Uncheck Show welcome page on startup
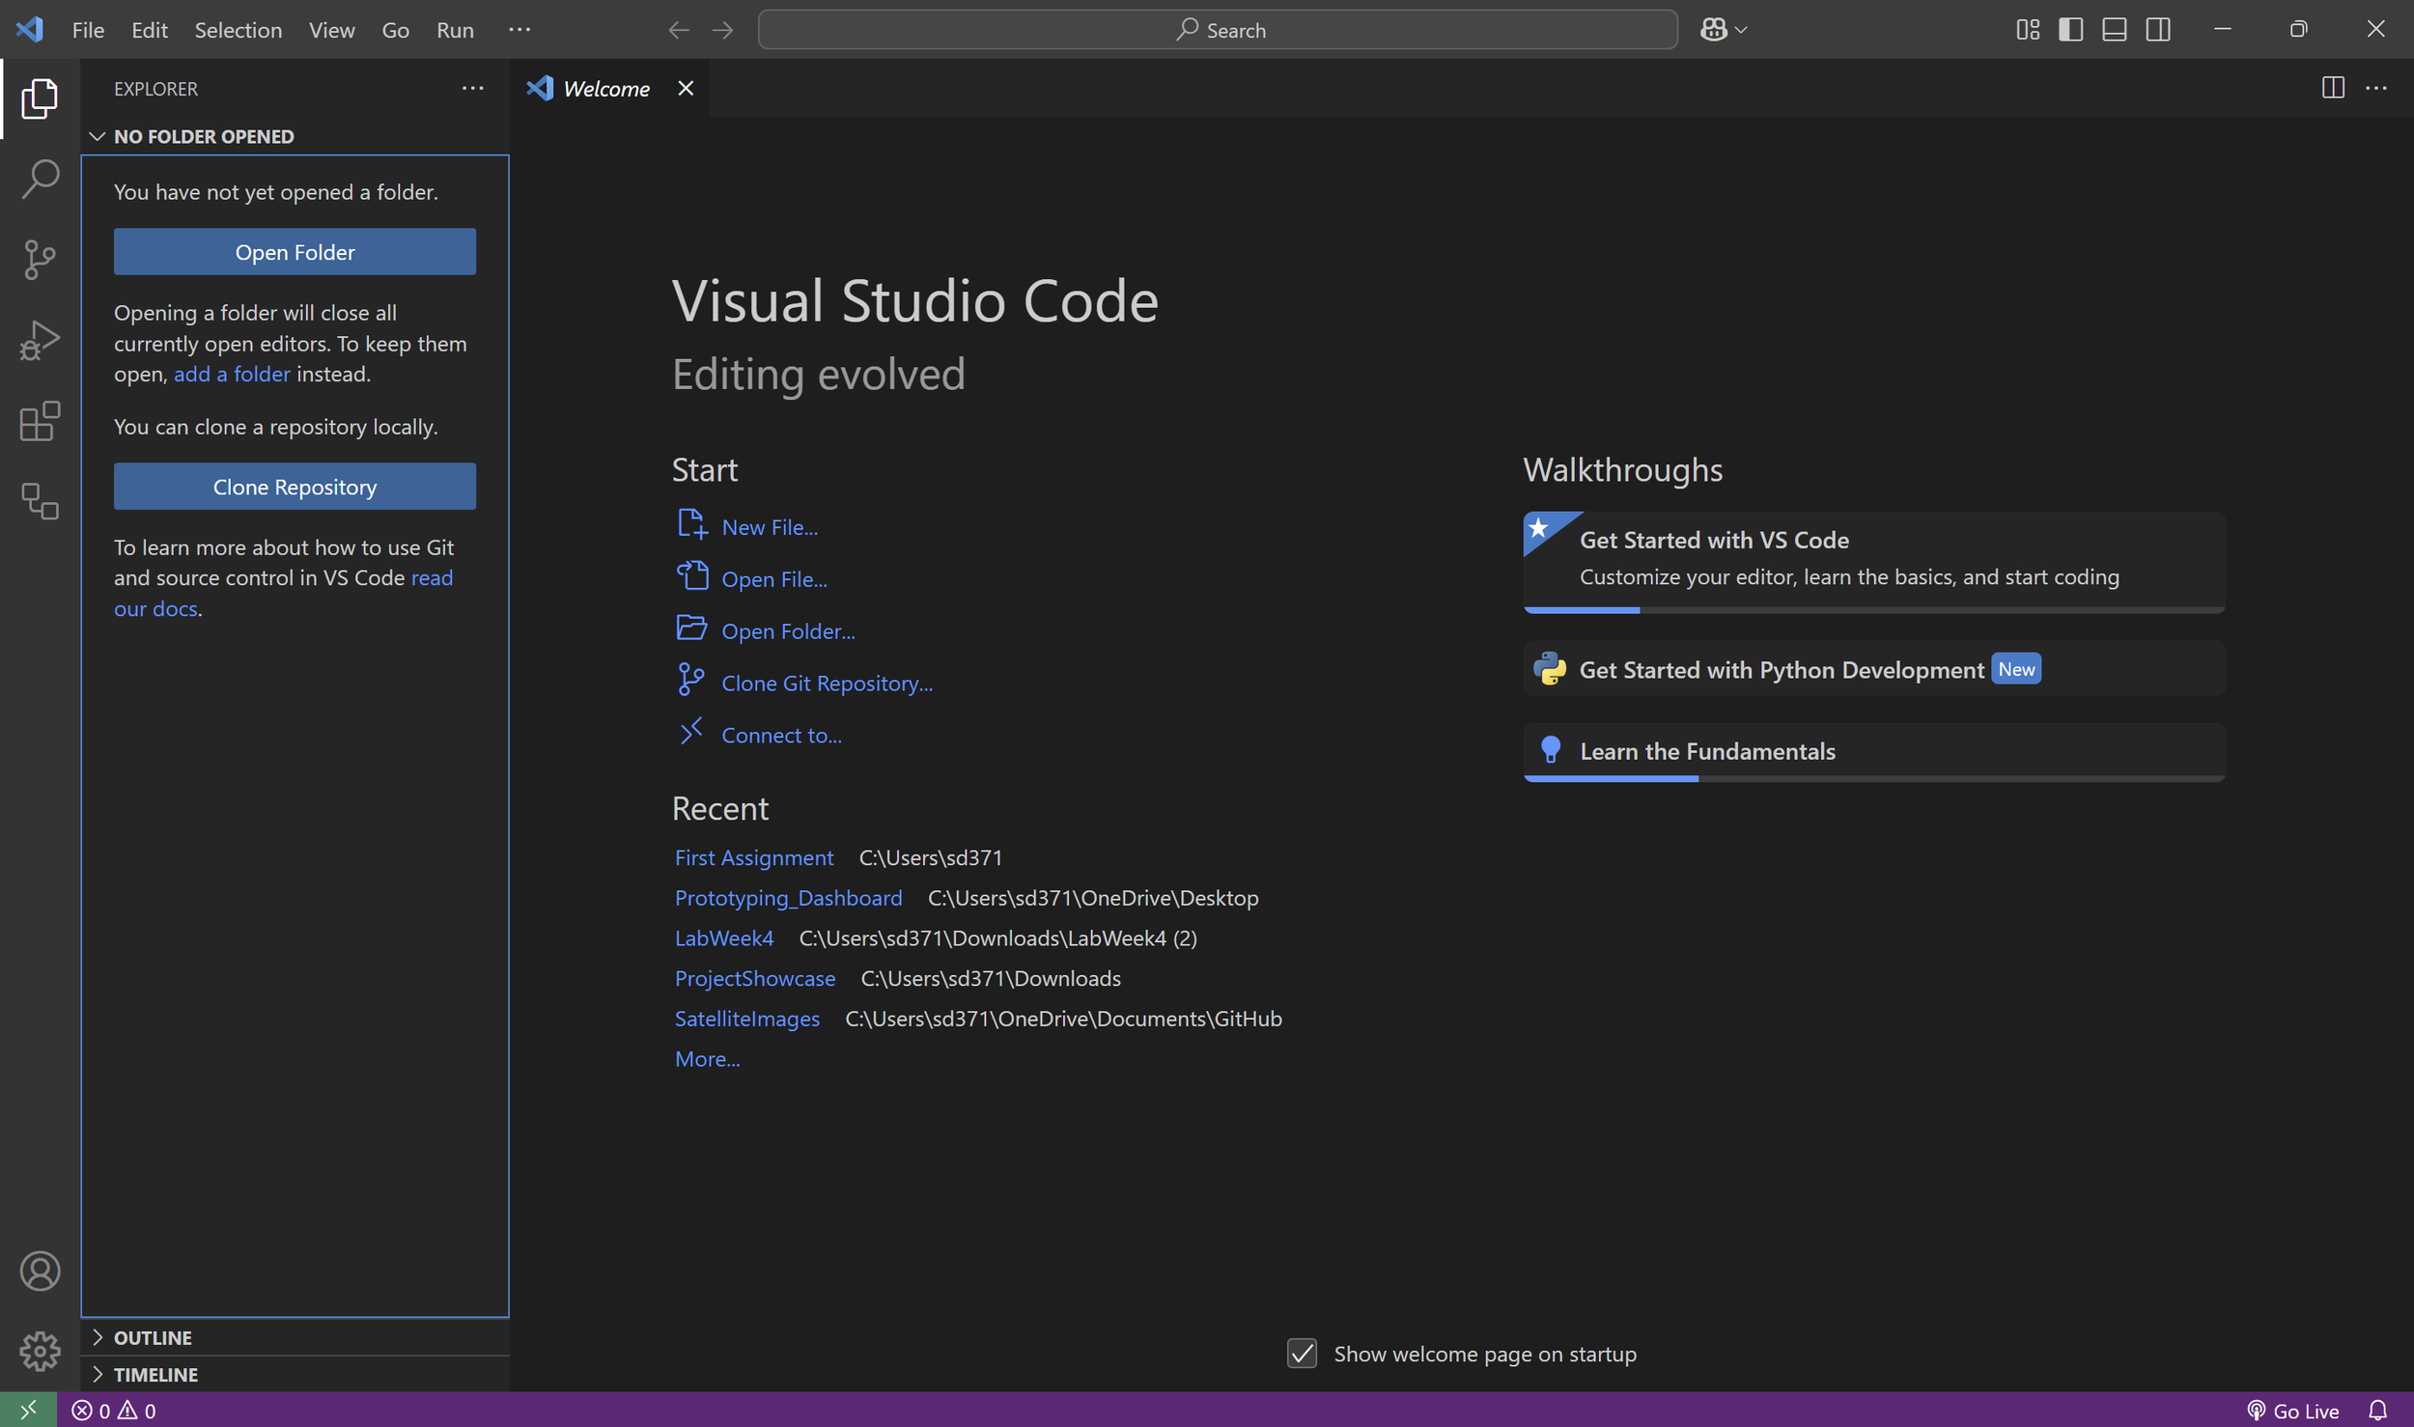The width and height of the screenshot is (2414, 1427). tap(1302, 1353)
